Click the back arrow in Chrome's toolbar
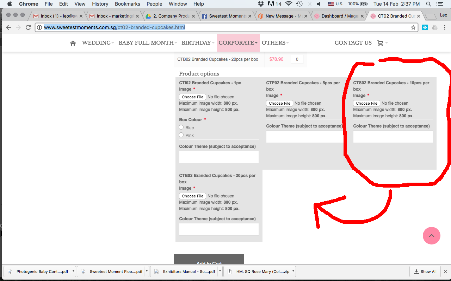Viewport: 451px width, 281px height. 8,27
